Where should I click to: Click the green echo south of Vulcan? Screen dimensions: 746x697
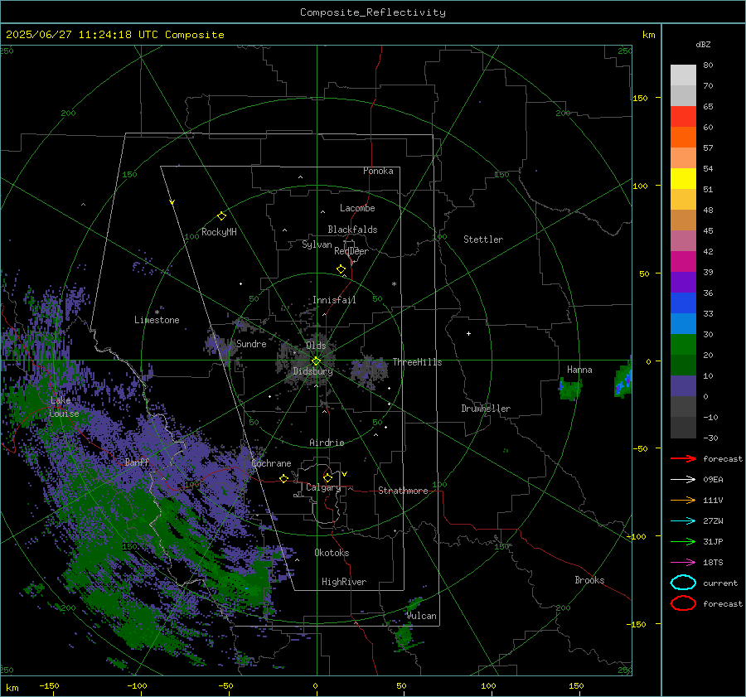(x=404, y=636)
